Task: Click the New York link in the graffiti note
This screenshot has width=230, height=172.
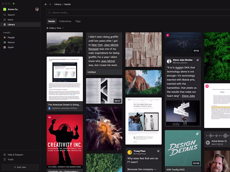Action: [x=97, y=45]
